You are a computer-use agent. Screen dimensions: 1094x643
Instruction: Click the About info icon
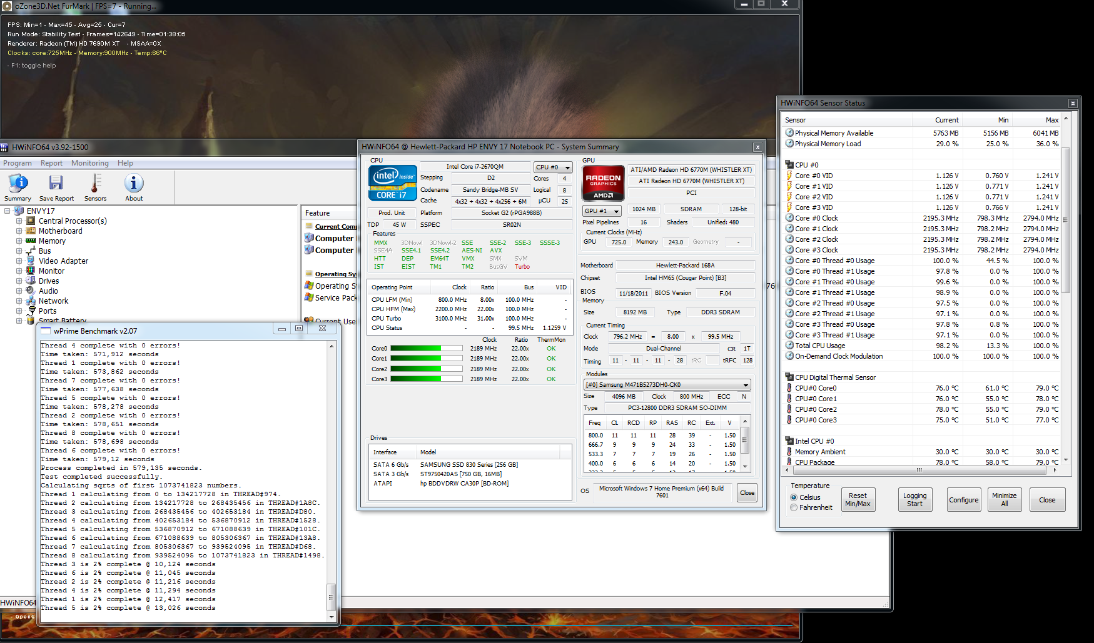134,183
